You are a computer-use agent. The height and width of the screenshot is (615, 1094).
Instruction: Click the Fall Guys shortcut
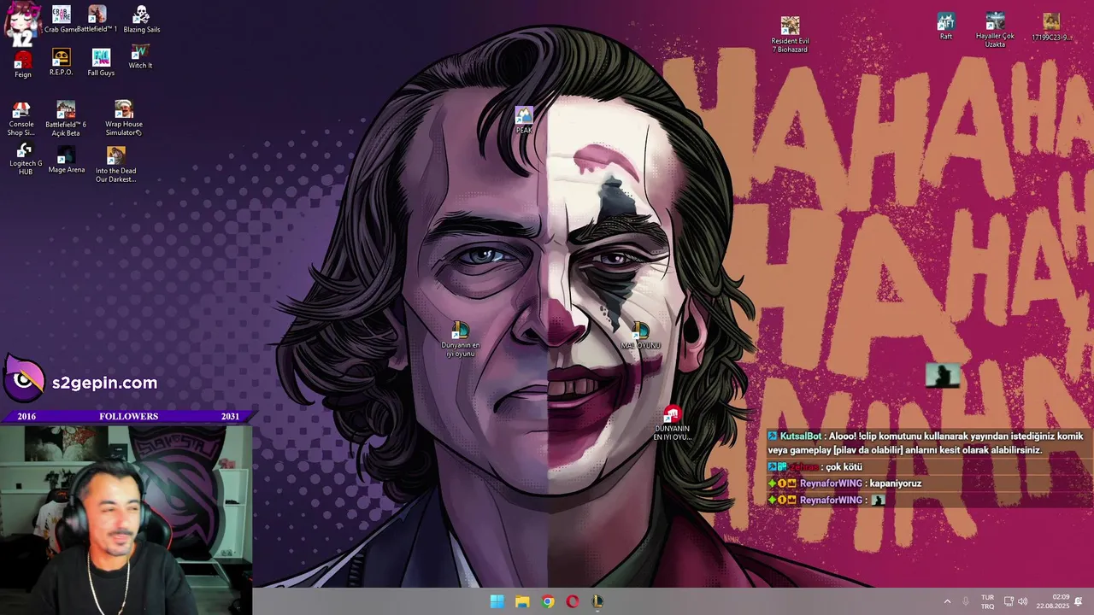[101, 62]
